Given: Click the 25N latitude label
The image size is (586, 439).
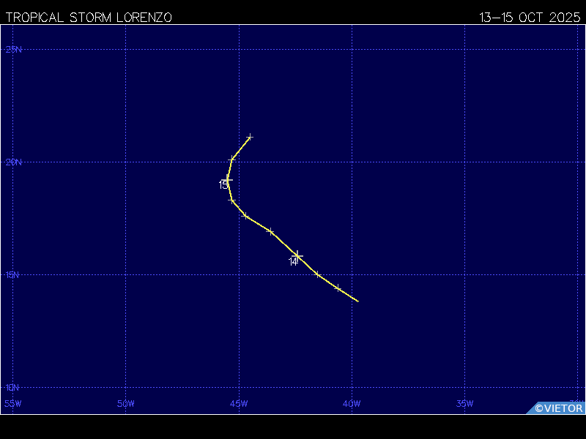Looking at the screenshot, I should (13, 49).
